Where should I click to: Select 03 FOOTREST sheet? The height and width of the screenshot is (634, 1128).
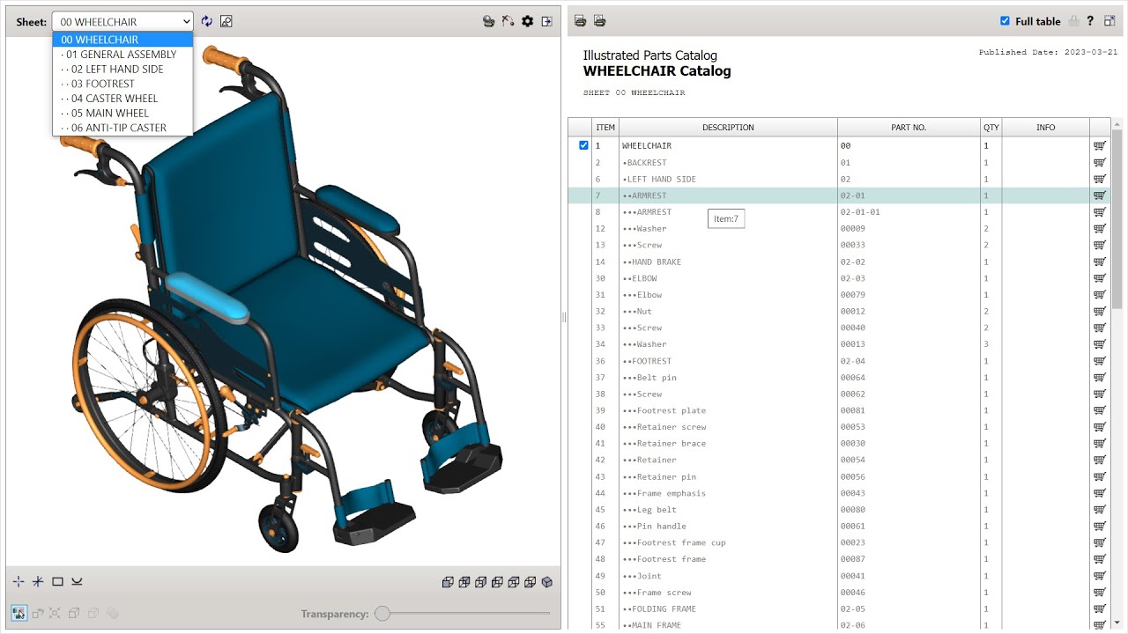[x=122, y=84]
